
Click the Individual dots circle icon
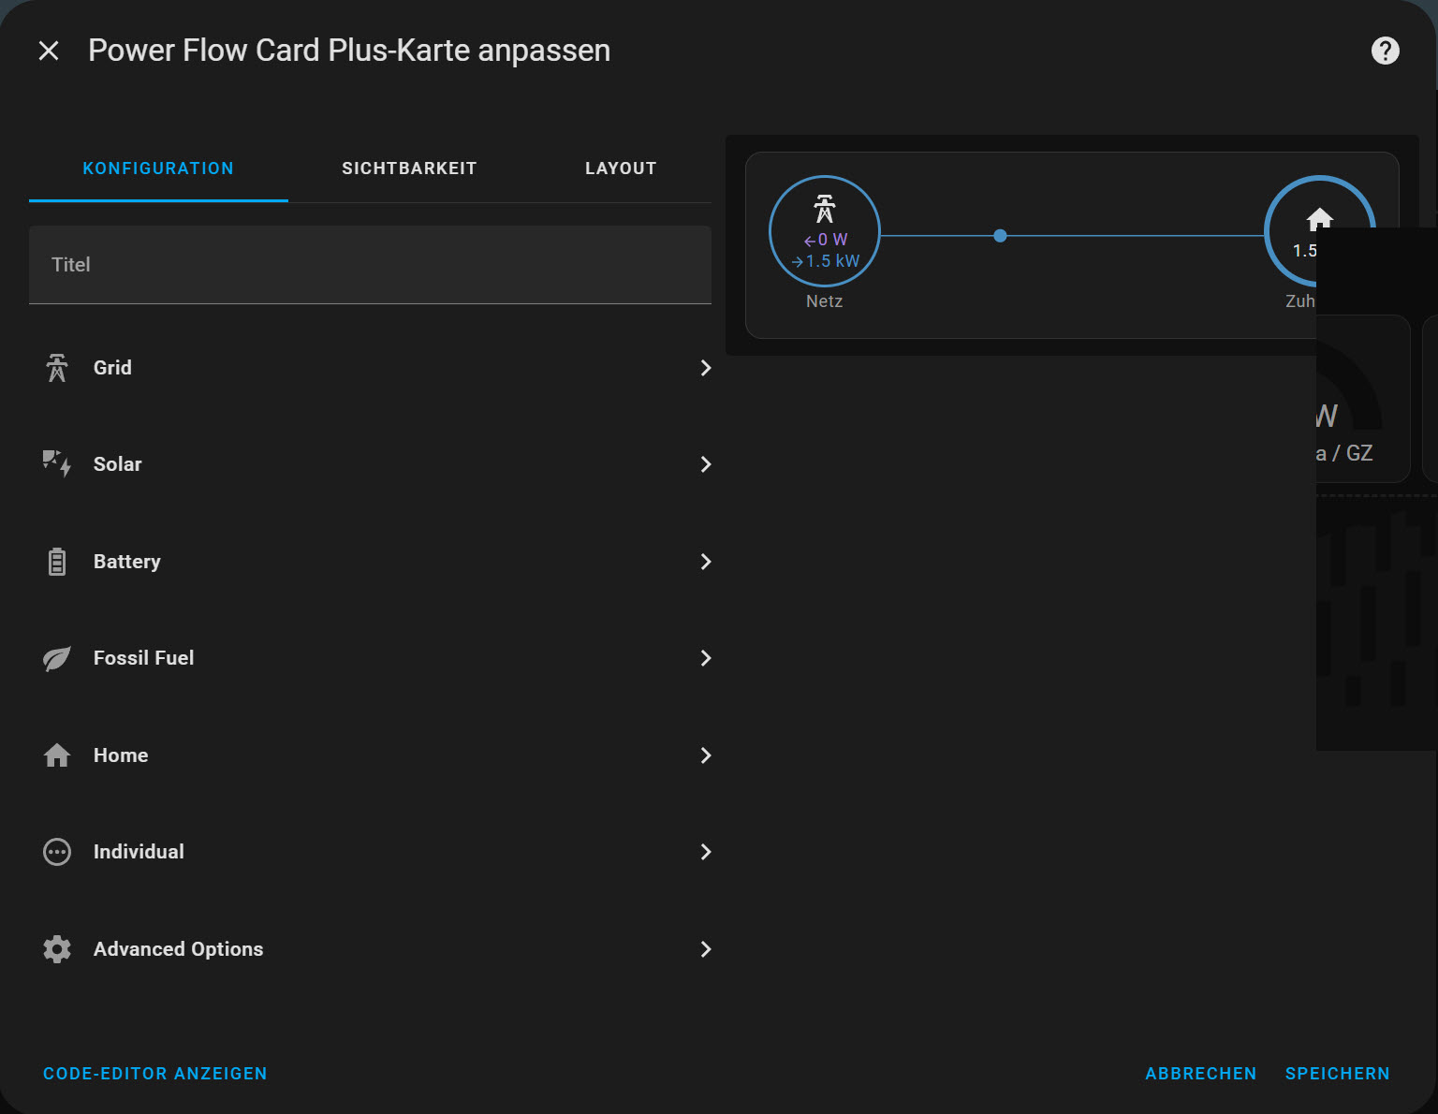pyautogui.click(x=57, y=852)
